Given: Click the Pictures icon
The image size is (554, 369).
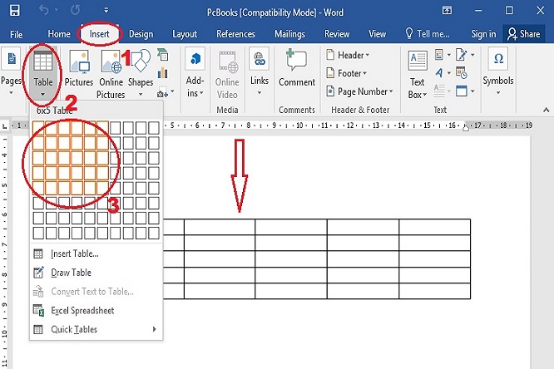Looking at the screenshot, I should [79, 69].
